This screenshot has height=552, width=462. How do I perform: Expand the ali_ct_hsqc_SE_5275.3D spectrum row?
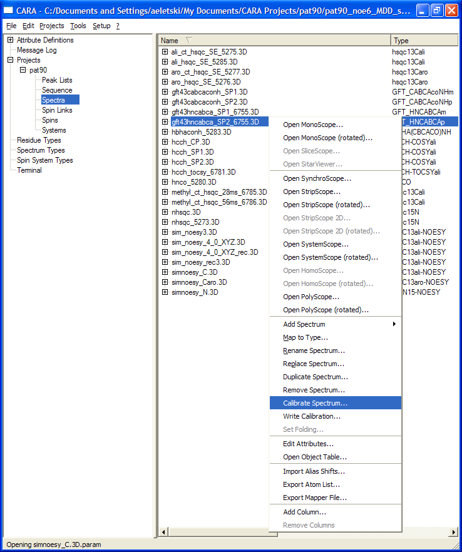point(165,52)
